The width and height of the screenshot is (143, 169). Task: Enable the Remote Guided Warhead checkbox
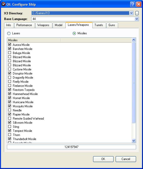coord(9,118)
